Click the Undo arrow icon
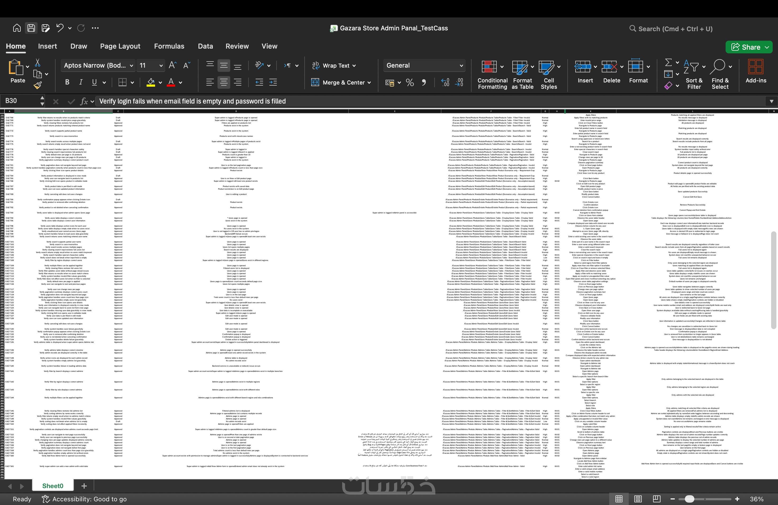This screenshot has width=778, height=505. click(x=60, y=28)
